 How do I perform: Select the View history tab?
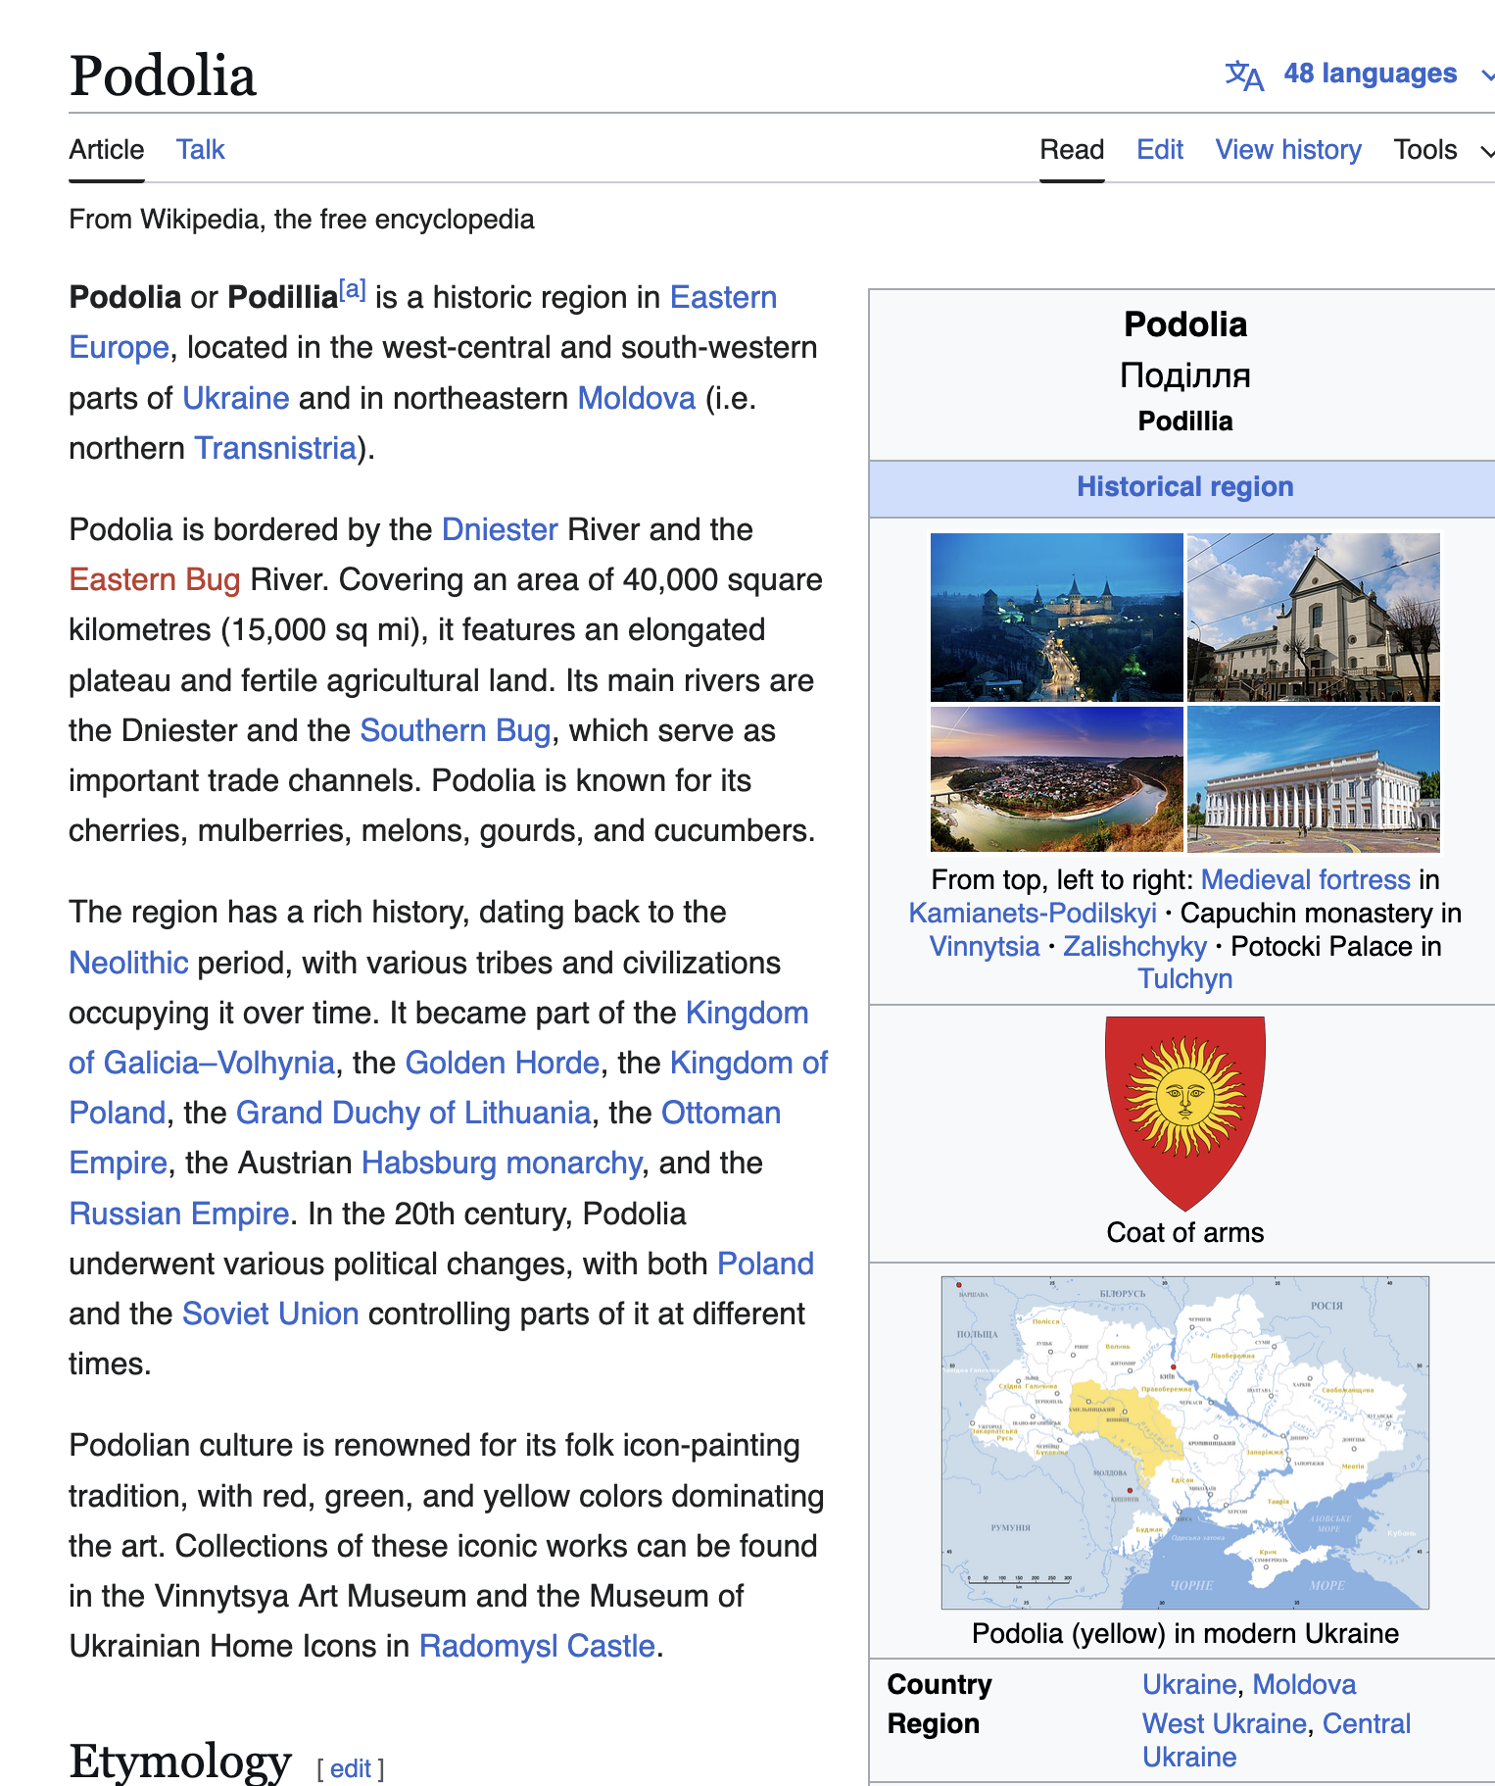coord(1287,150)
